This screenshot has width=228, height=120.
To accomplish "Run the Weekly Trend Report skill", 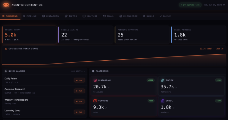I will [79, 102].
